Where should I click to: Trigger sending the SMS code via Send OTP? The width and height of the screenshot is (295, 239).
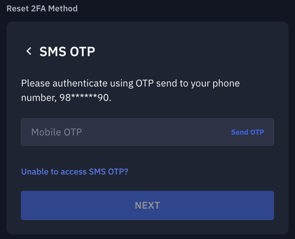(x=247, y=132)
